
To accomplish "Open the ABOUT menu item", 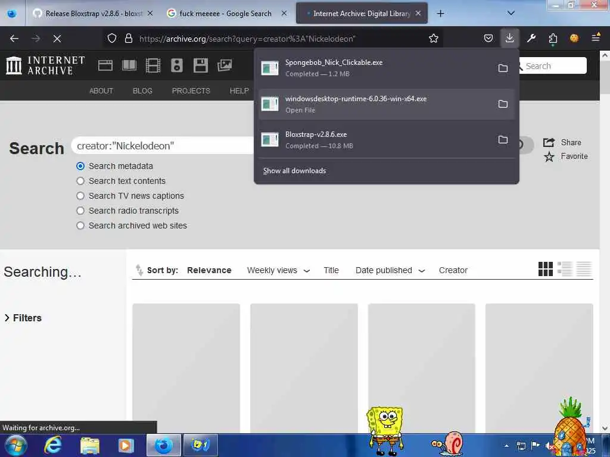I will [101, 90].
